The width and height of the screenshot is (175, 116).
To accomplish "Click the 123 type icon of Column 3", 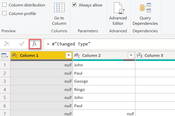I will [x=139, y=55].
